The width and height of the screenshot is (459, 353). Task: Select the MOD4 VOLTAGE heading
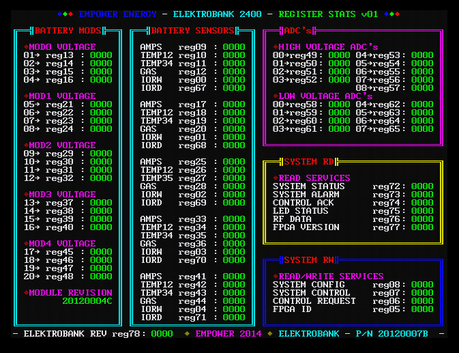pos(62,244)
